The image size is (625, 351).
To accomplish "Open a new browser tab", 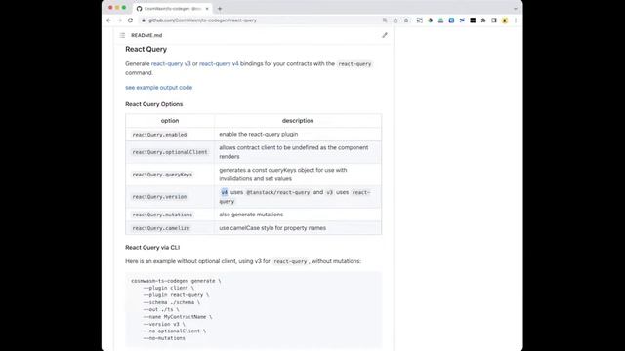I will (x=219, y=9).
